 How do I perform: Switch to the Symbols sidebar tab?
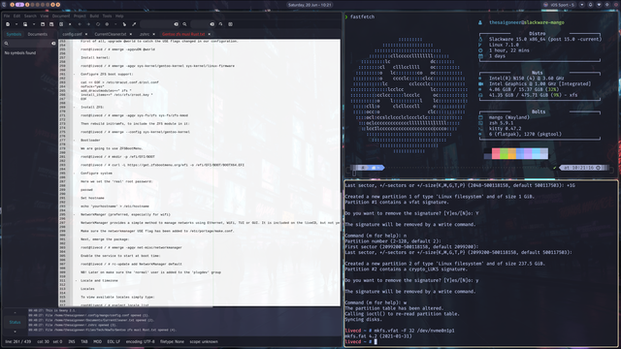14,34
